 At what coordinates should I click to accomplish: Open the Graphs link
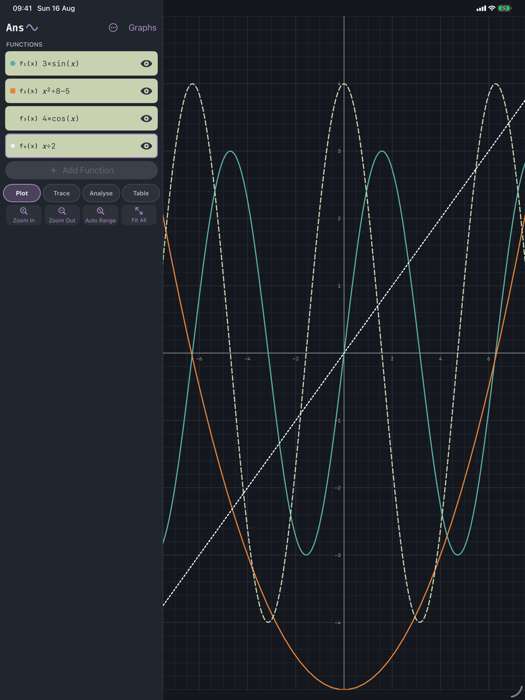tap(142, 28)
